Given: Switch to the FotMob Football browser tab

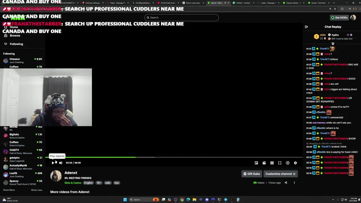Looking at the screenshot, I should (243, 3).
